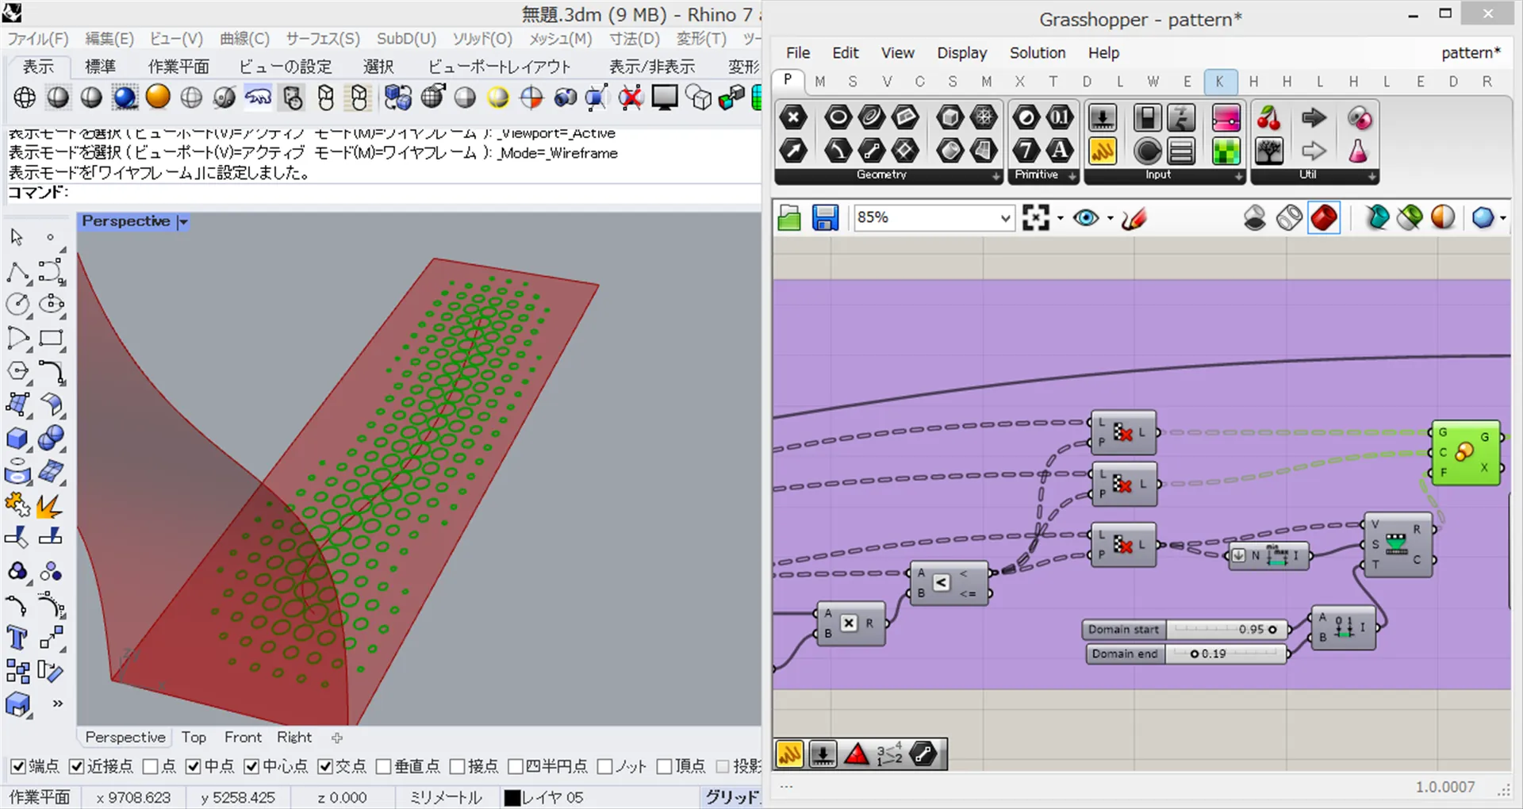Toggle the 中心点 osnap checkbox

(251, 766)
